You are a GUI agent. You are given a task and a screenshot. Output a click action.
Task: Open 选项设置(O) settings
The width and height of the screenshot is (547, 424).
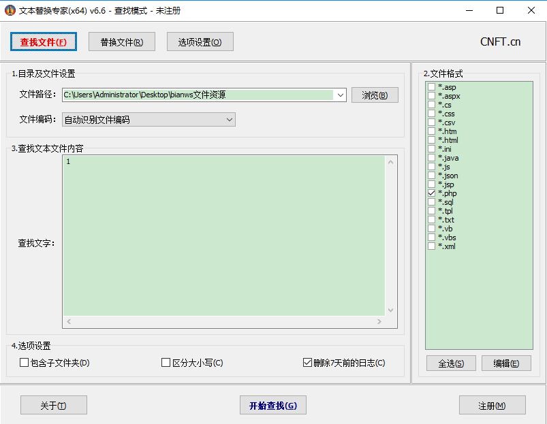coord(200,42)
